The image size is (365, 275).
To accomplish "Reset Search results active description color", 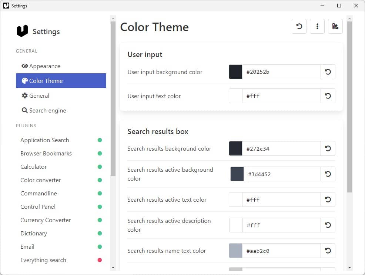I will point(328,225).
